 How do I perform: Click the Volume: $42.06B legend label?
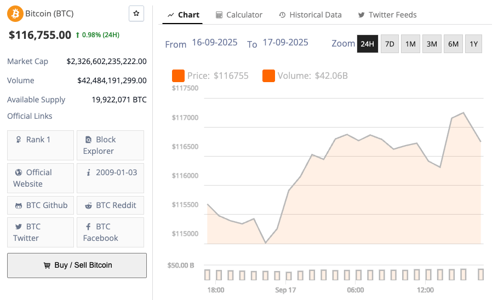[312, 76]
